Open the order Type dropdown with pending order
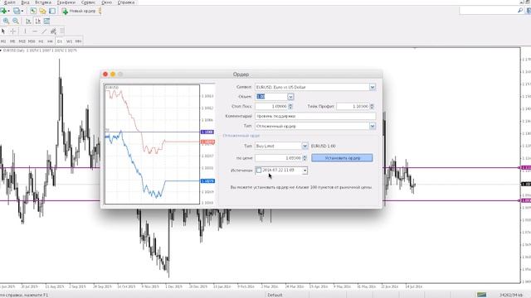 click(373, 126)
